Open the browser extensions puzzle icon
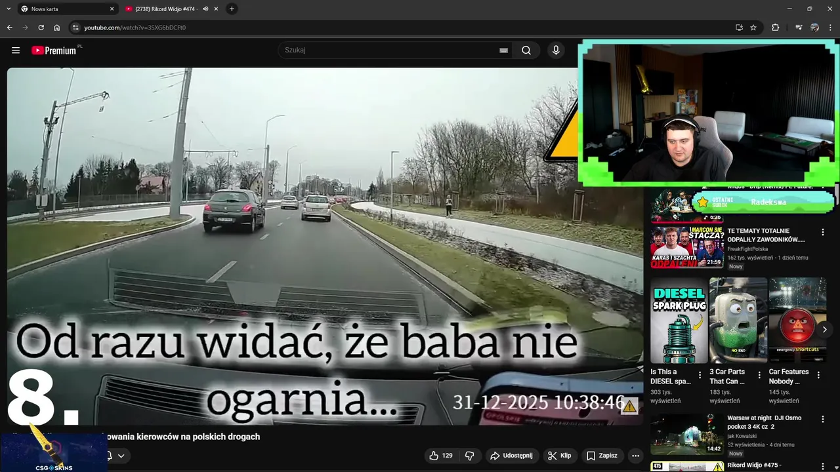 [x=775, y=28]
